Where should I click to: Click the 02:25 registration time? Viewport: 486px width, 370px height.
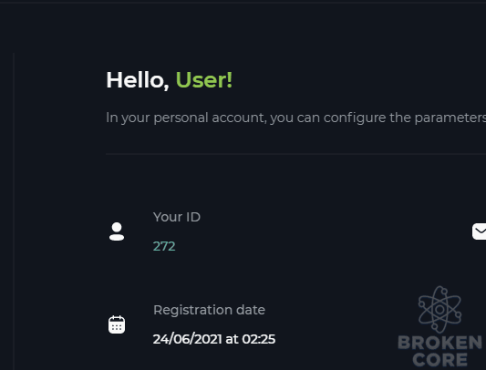click(258, 339)
